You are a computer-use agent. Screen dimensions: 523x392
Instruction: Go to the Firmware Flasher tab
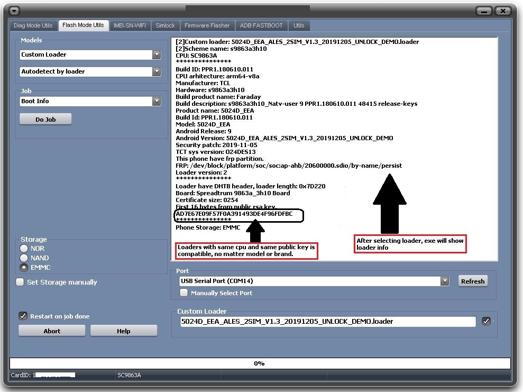[207, 25]
